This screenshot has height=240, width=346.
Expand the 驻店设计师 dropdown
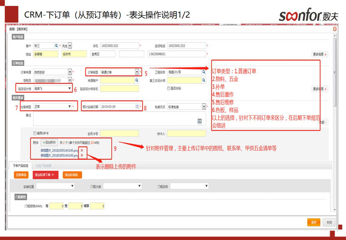coord(70,88)
